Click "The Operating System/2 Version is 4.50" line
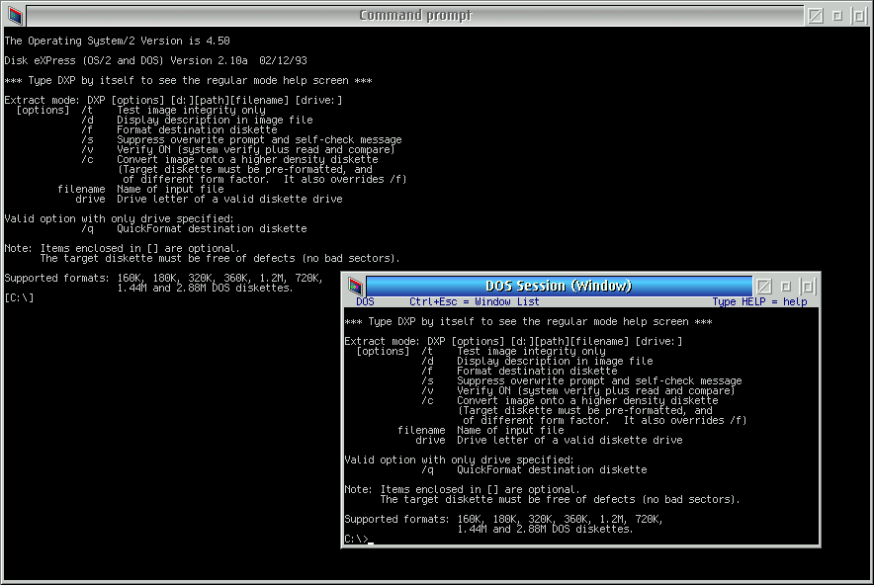The image size is (874, 585). point(117,41)
